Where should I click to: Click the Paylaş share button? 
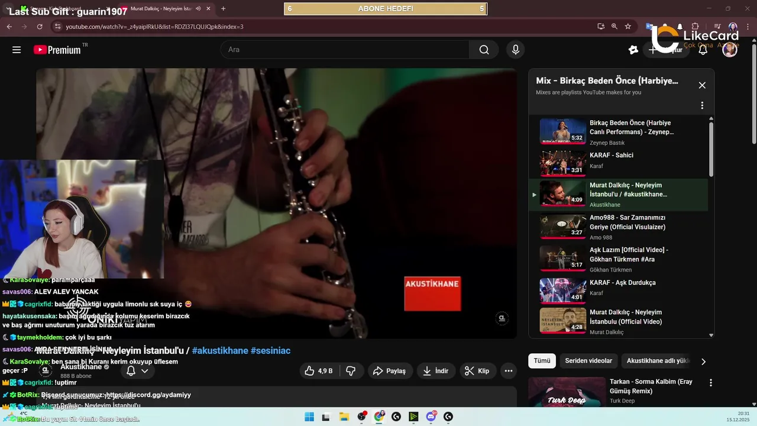click(389, 371)
